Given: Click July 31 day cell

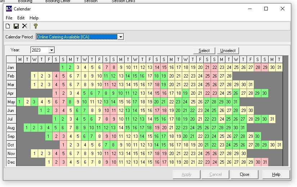Looking at the screenshot, I should pos(272,119).
